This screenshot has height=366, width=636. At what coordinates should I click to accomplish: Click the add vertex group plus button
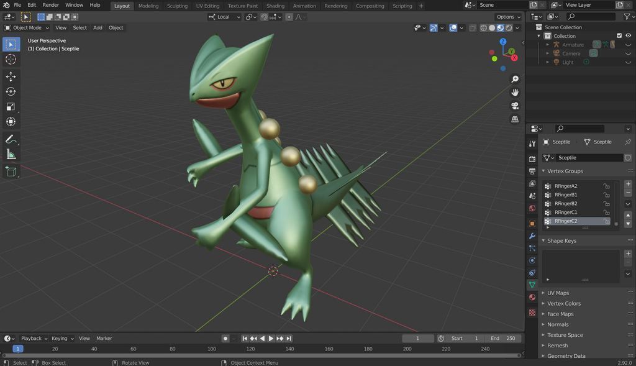pyautogui.click(x=628, y=184)
